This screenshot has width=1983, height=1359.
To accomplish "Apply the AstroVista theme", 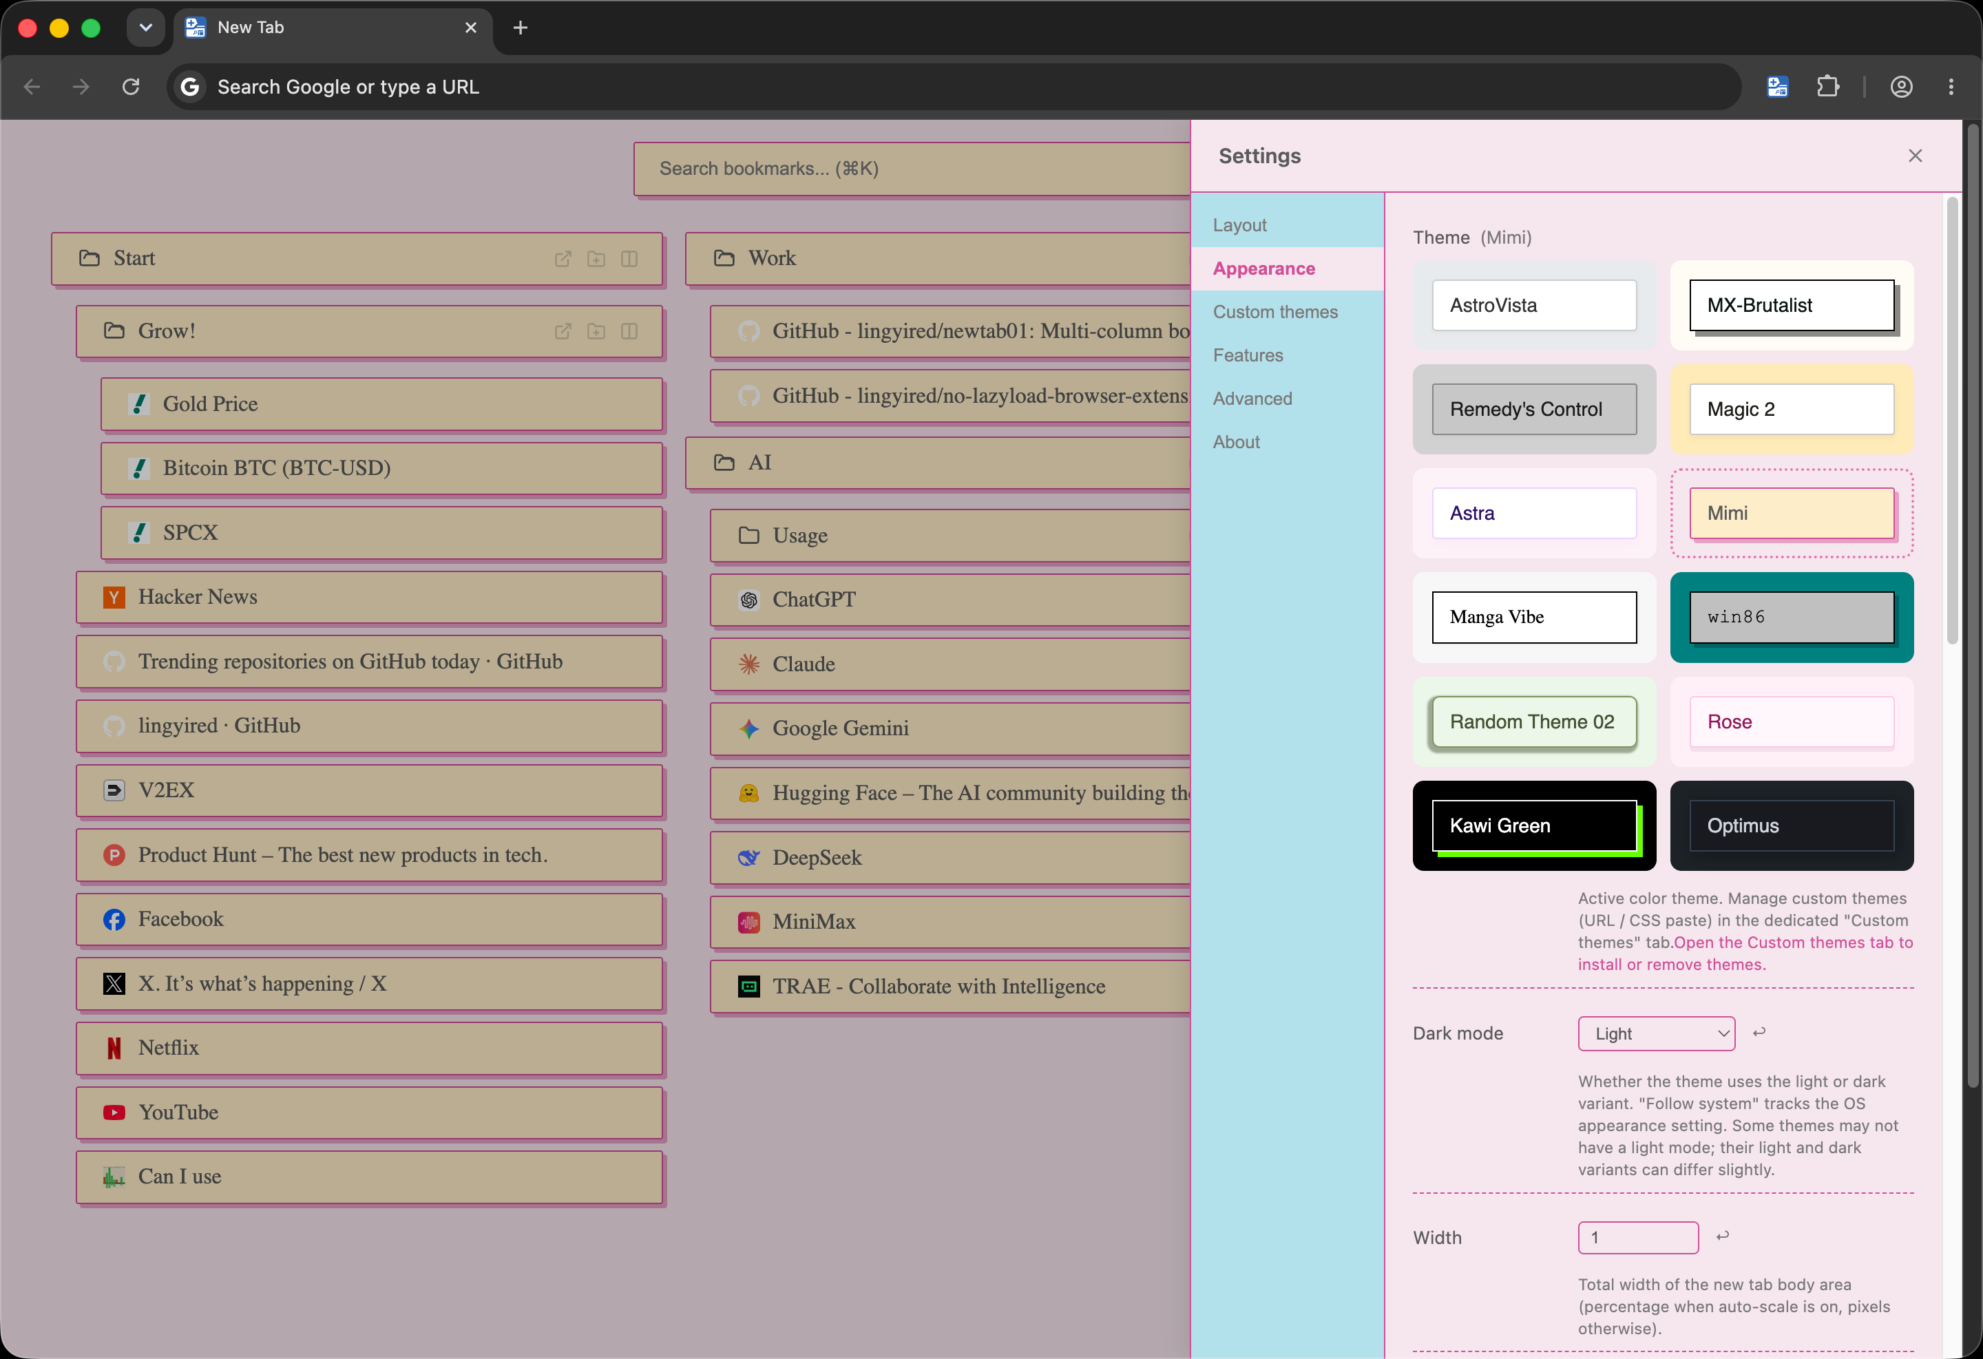I will (x=1534, y=306).
